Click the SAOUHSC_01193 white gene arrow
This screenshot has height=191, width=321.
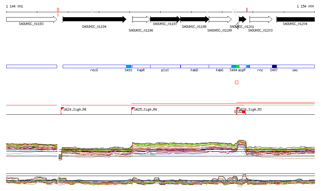click(x=31, y=19)
